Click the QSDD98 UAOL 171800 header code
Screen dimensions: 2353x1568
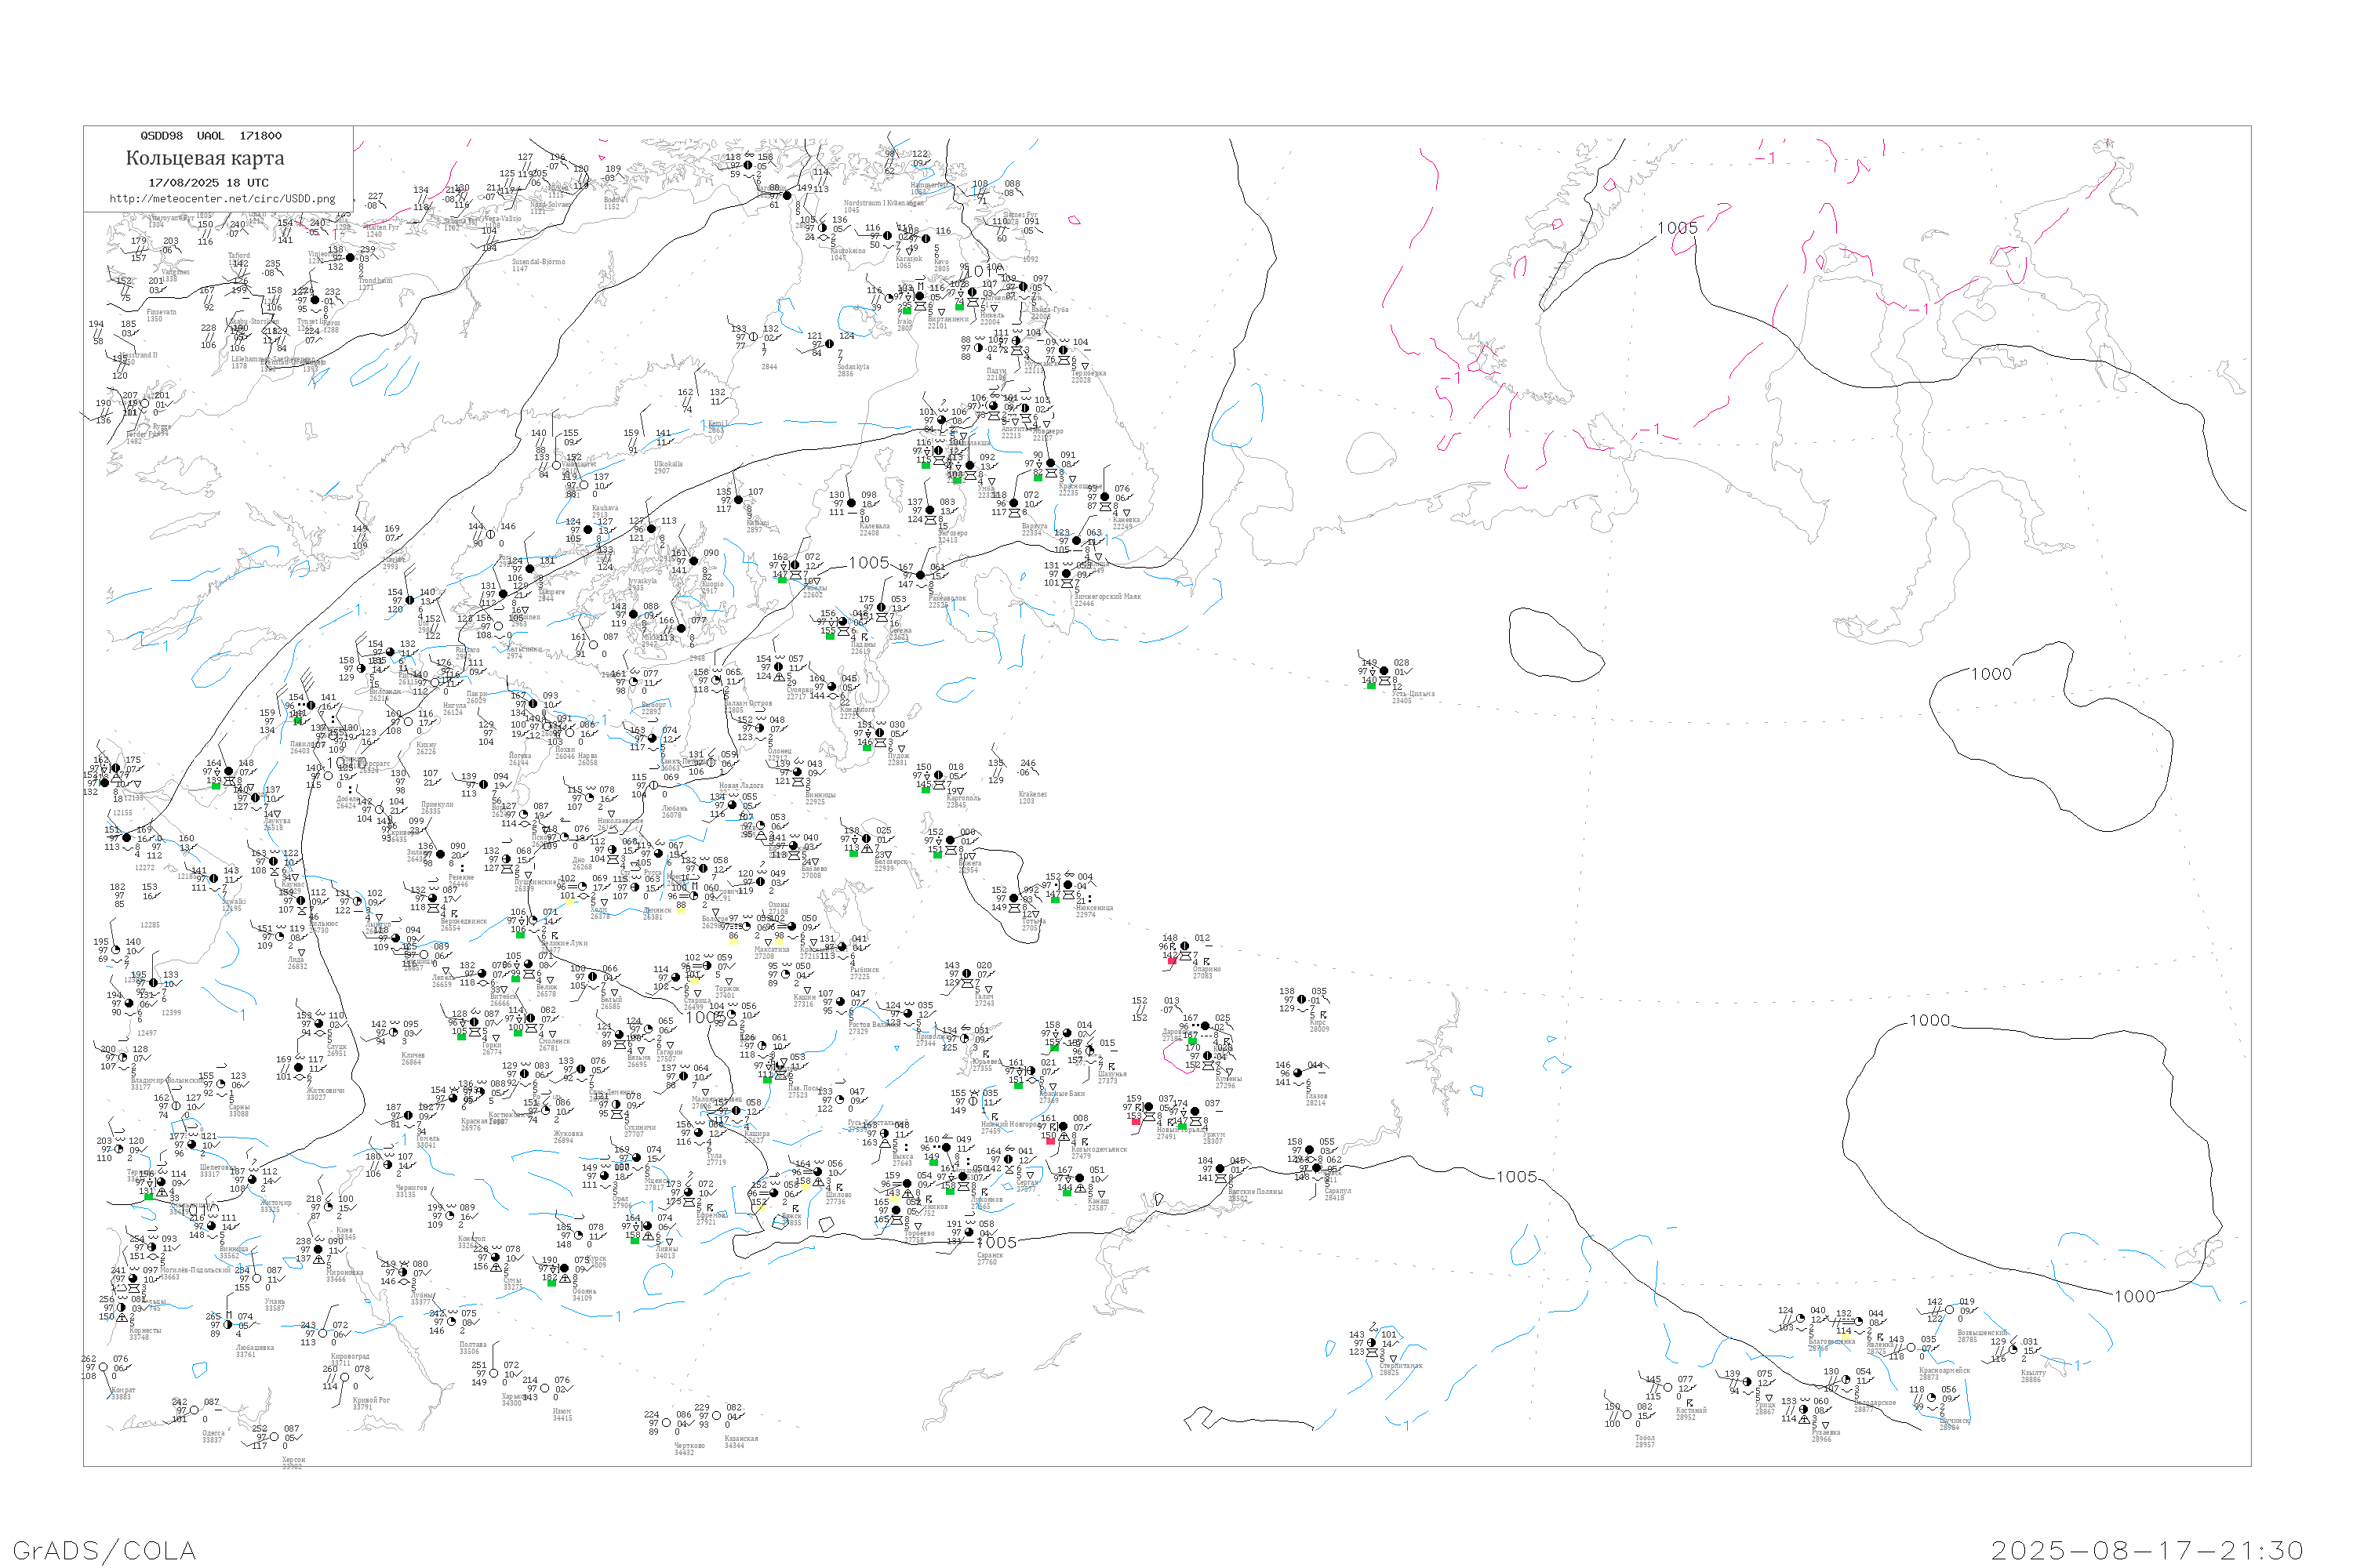pyautogui.click(x=210, y=136)
